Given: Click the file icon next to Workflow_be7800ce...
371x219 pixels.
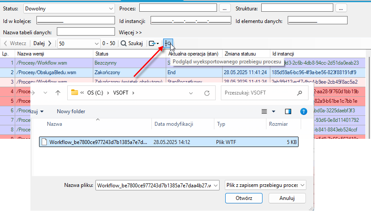Looking at the screenshot, I should 44,142.
